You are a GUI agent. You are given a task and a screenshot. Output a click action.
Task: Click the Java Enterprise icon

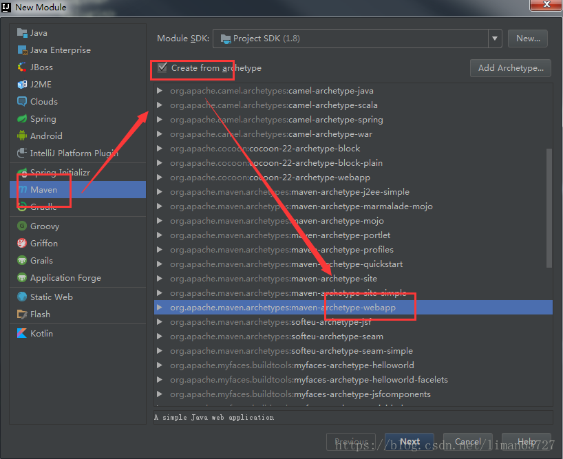22,50
